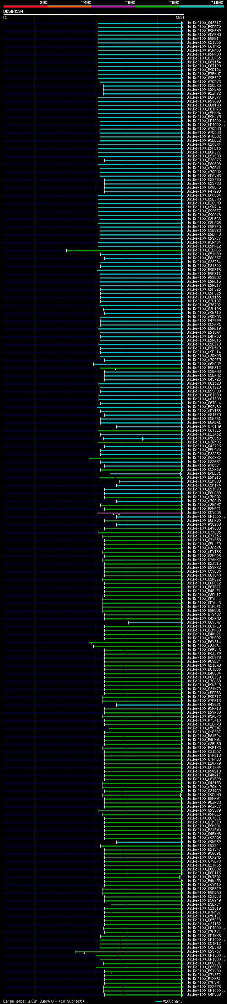Image resolution: width=227 pixels, height=1004 pixels.
Task: Select label UniRef100_C0EJN8
Action: point(204,948)
